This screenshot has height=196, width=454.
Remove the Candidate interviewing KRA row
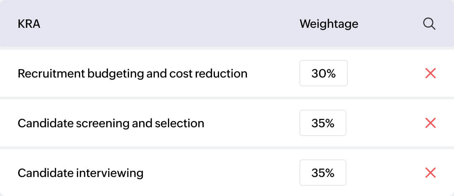430,173
